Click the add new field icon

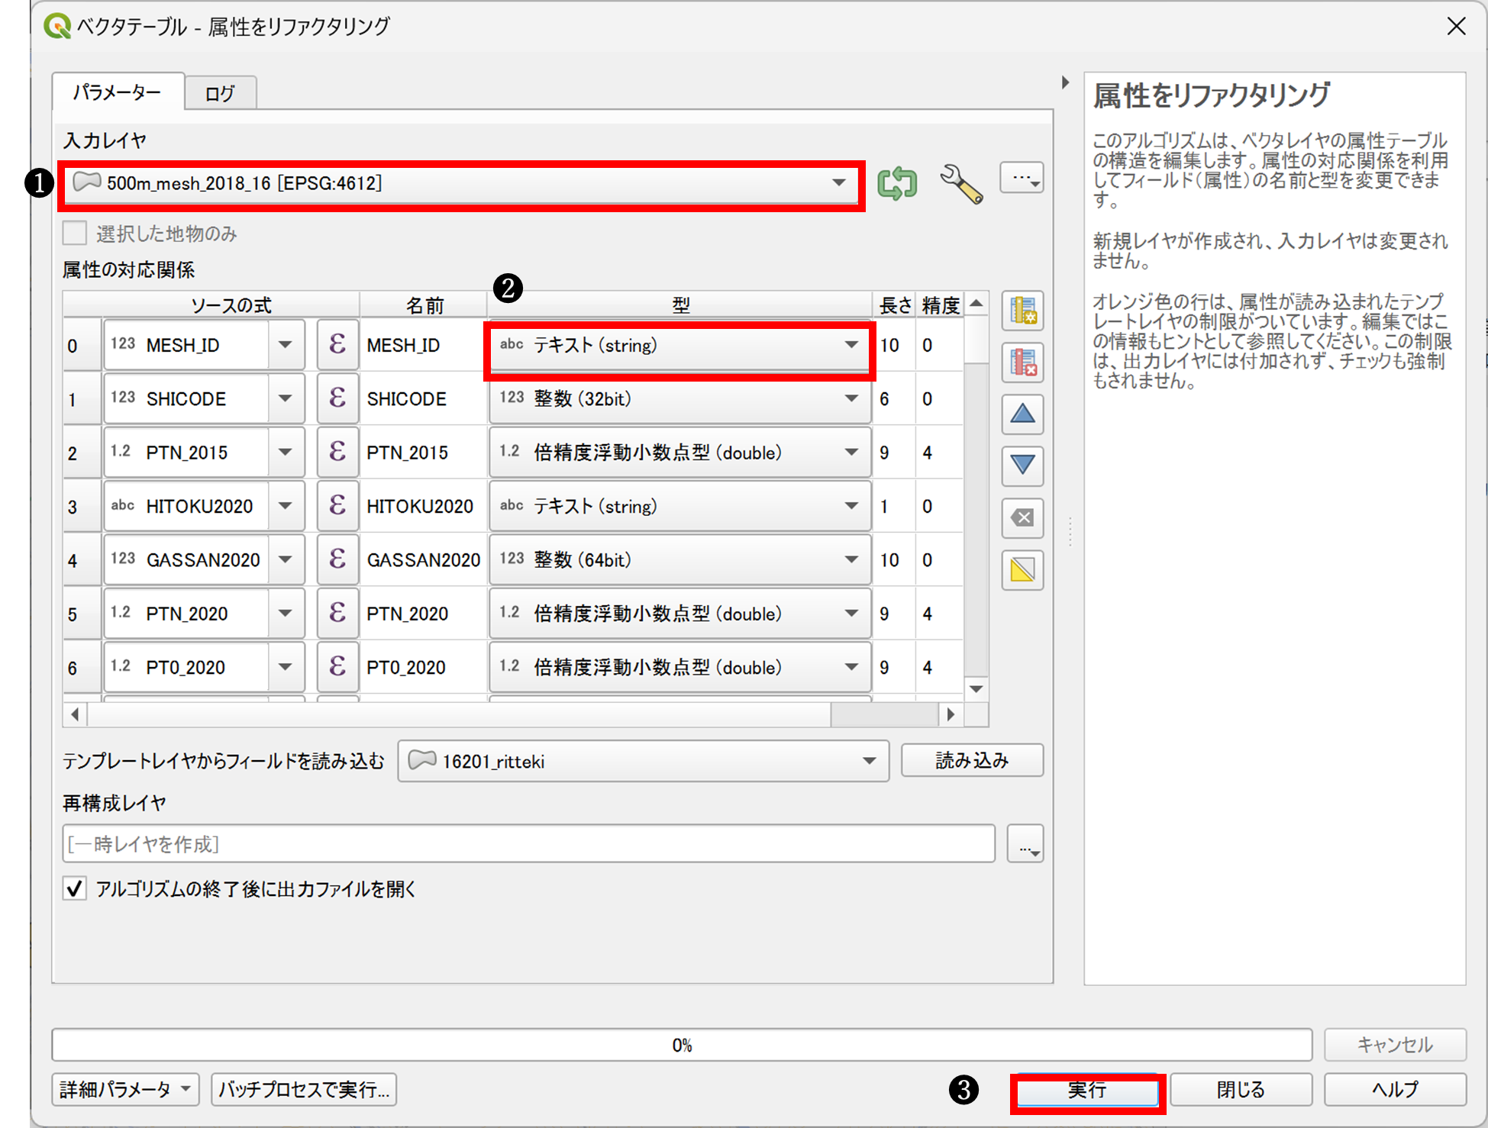(1022, 311)
